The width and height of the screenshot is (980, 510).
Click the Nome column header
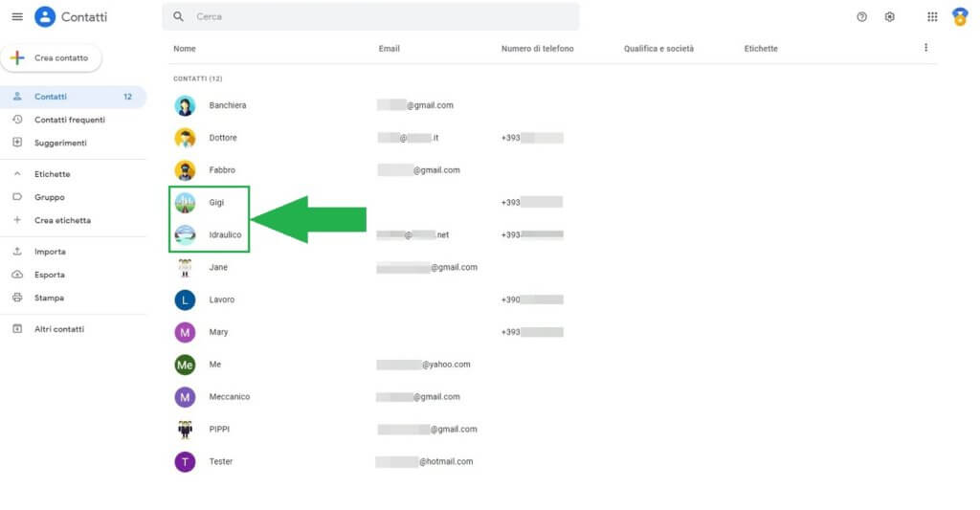pos(185,48)
